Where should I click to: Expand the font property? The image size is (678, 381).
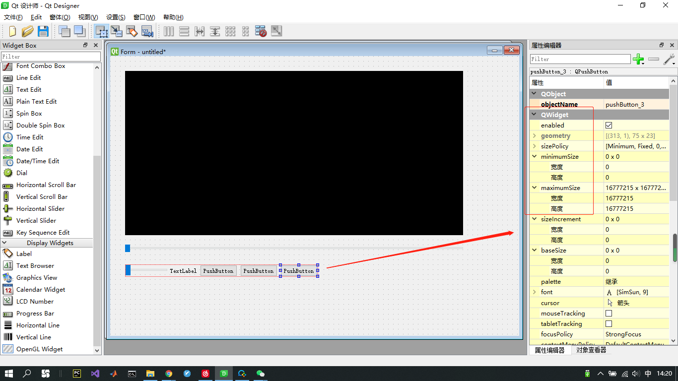(x=535, y=292)
